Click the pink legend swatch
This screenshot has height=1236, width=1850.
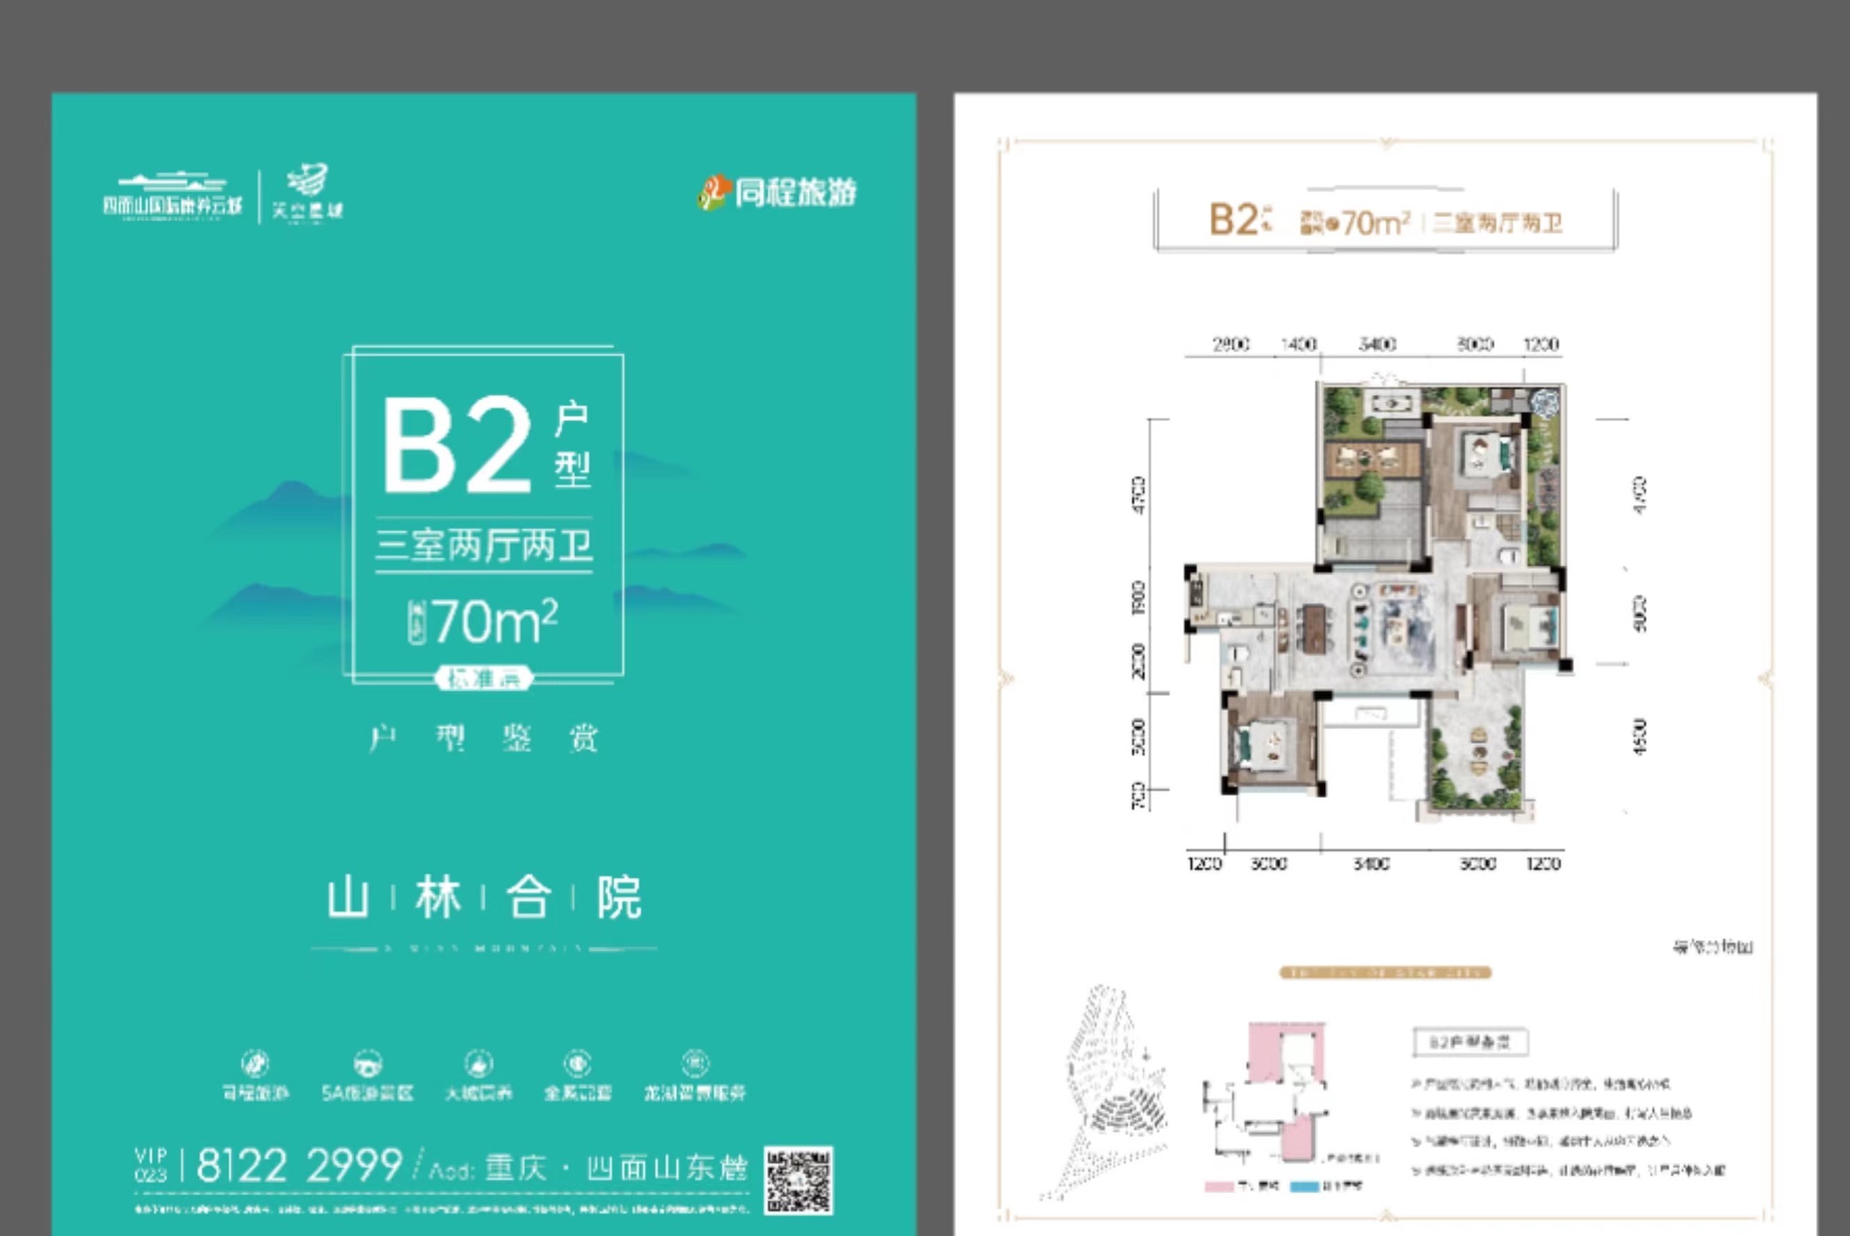(1218, 1187)
